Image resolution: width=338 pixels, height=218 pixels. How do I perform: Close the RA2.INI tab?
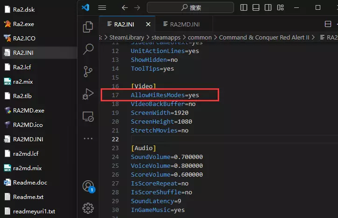[148, 24]
